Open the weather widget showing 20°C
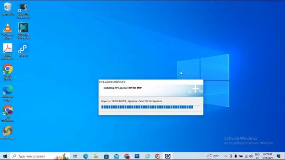285x160 pixels. coord(213,156)
